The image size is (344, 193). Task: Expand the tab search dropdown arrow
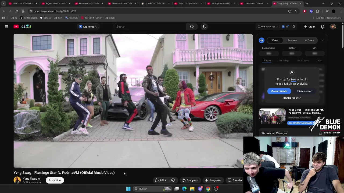coord(3,3)
